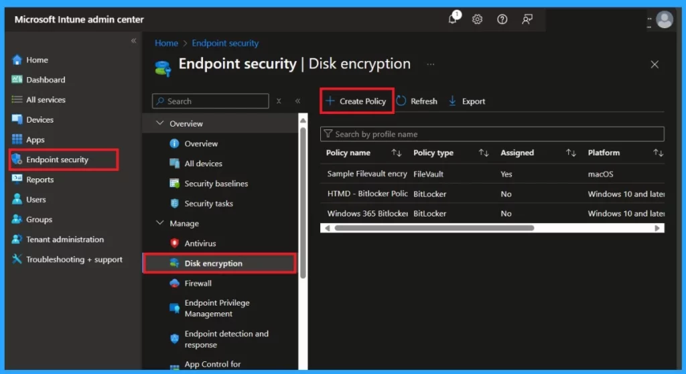Open the Tenant administration menu entry
The image size is (686, 374).
pyautogui.click(x=65, y=239)
